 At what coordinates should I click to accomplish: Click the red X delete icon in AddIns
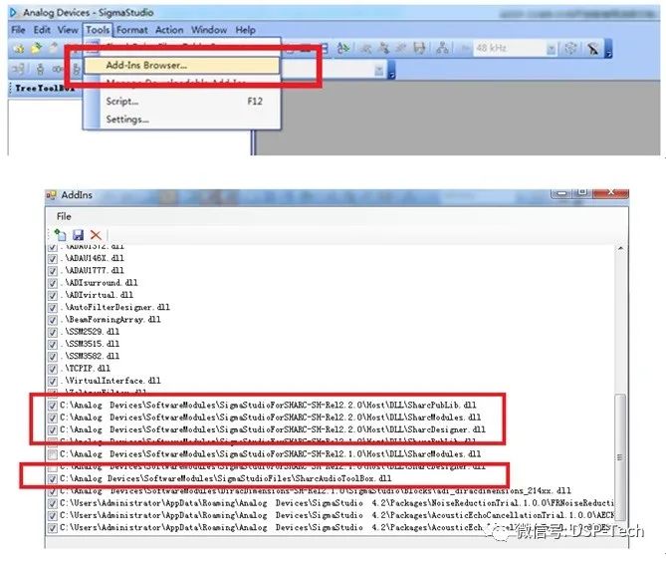[x=96, y=235]
